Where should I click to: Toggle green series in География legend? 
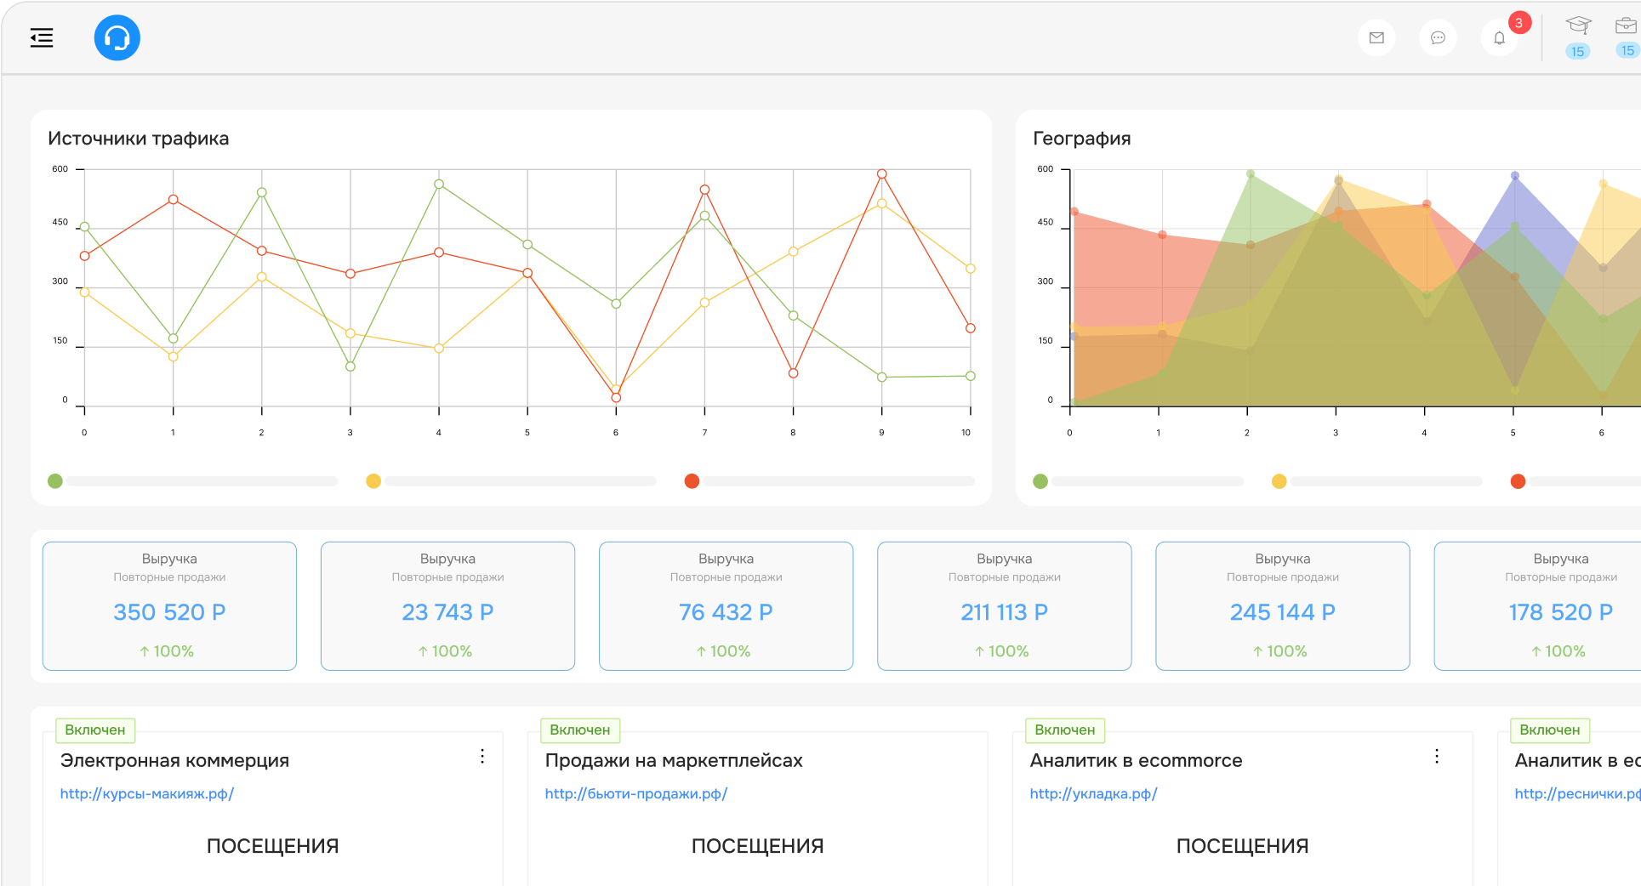1040,481
